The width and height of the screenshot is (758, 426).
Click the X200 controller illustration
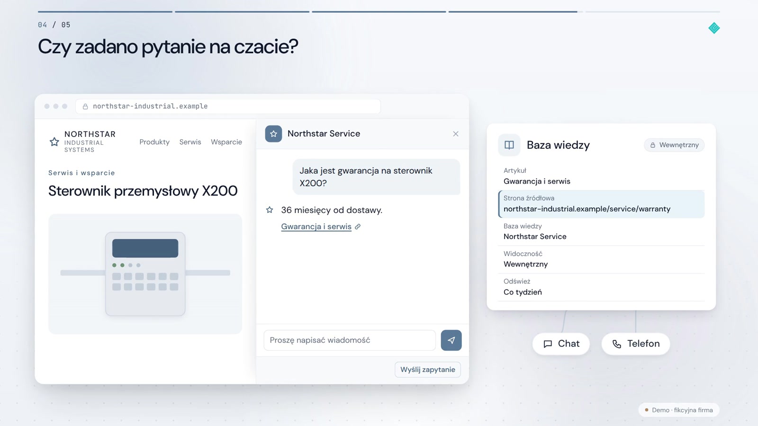pos(145,274)
